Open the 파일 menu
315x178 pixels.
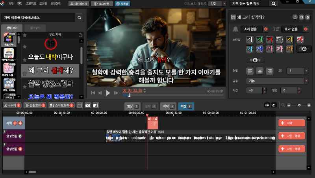pos(11,4)
